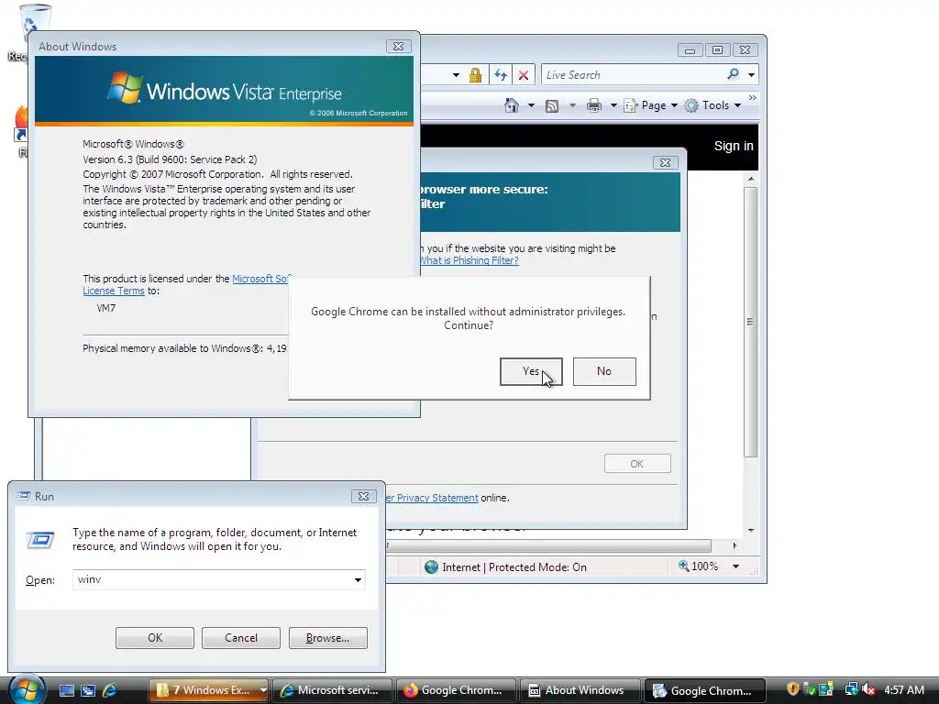This screenshot has height=704, width=939.
Task: Open the Windows Explorer taskbar group
Action: point(203,690)
